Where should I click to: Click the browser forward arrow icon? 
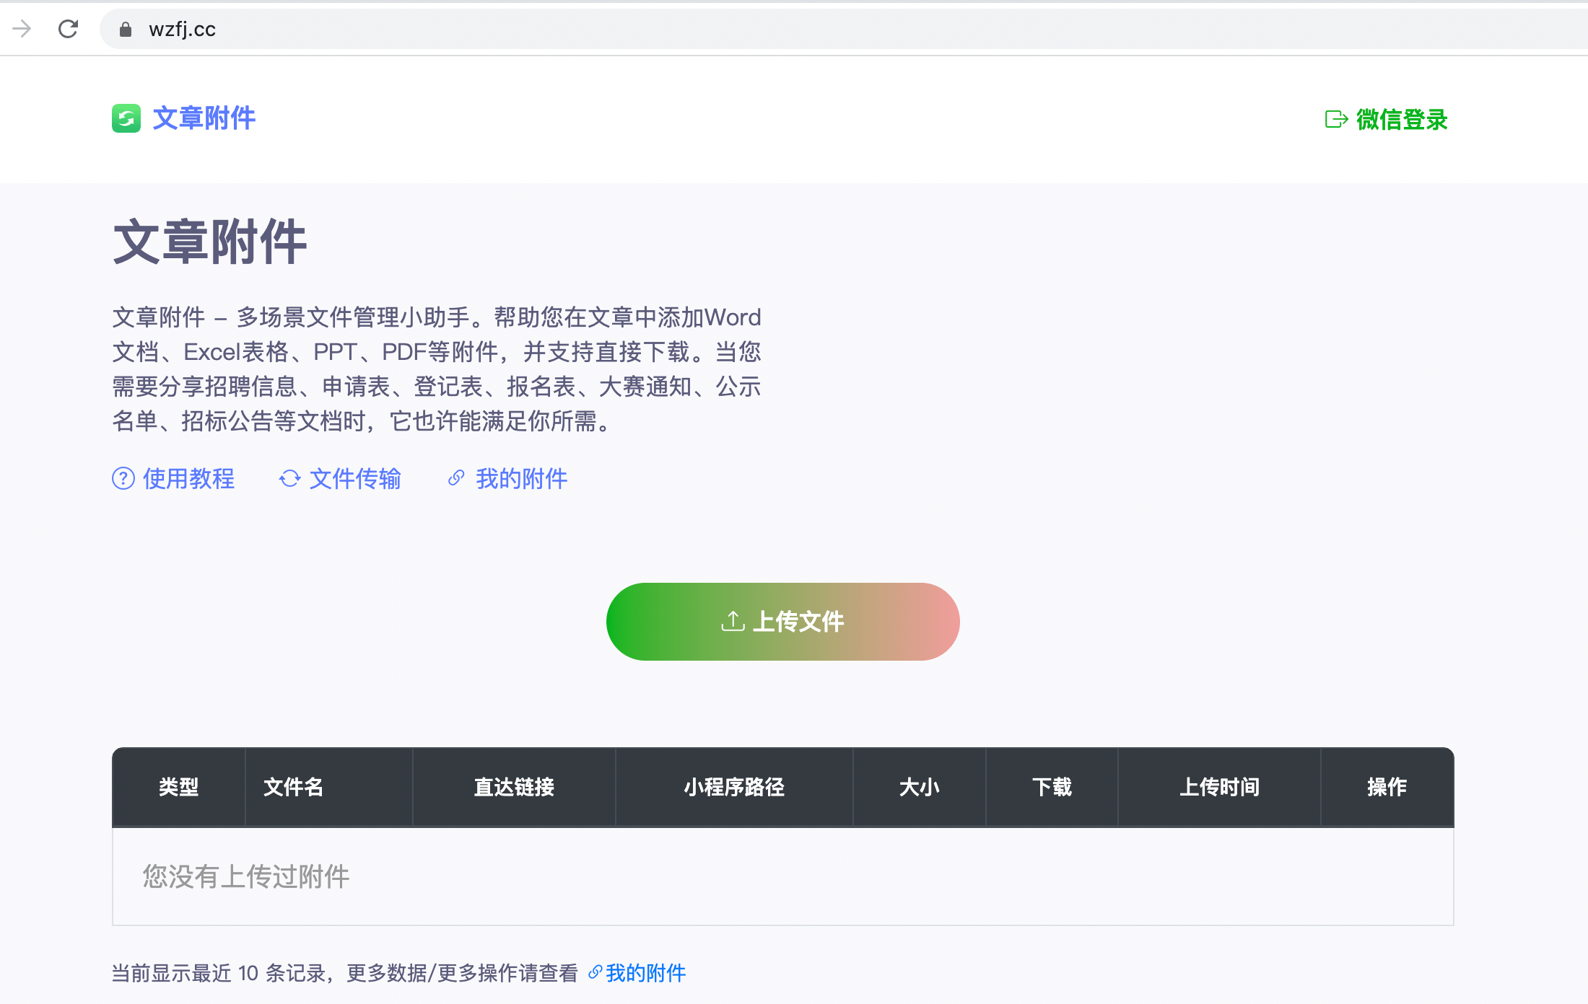[x=22, y=29]
